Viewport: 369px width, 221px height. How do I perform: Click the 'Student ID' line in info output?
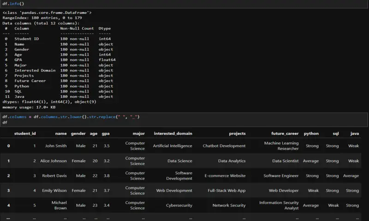tap(58, 39)
